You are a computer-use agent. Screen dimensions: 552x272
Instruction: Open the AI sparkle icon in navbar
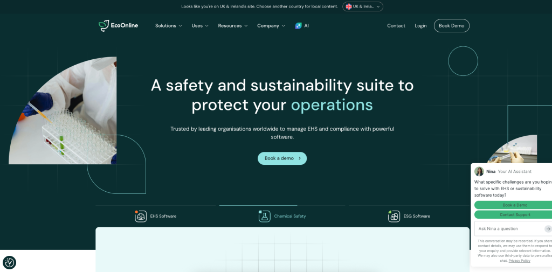pyautogui.click(x=299, y=26)
